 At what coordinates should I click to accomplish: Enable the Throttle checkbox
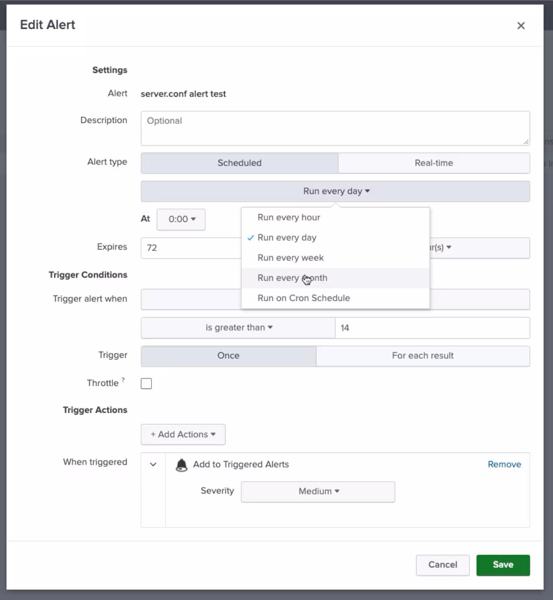[x=146, y=384]
